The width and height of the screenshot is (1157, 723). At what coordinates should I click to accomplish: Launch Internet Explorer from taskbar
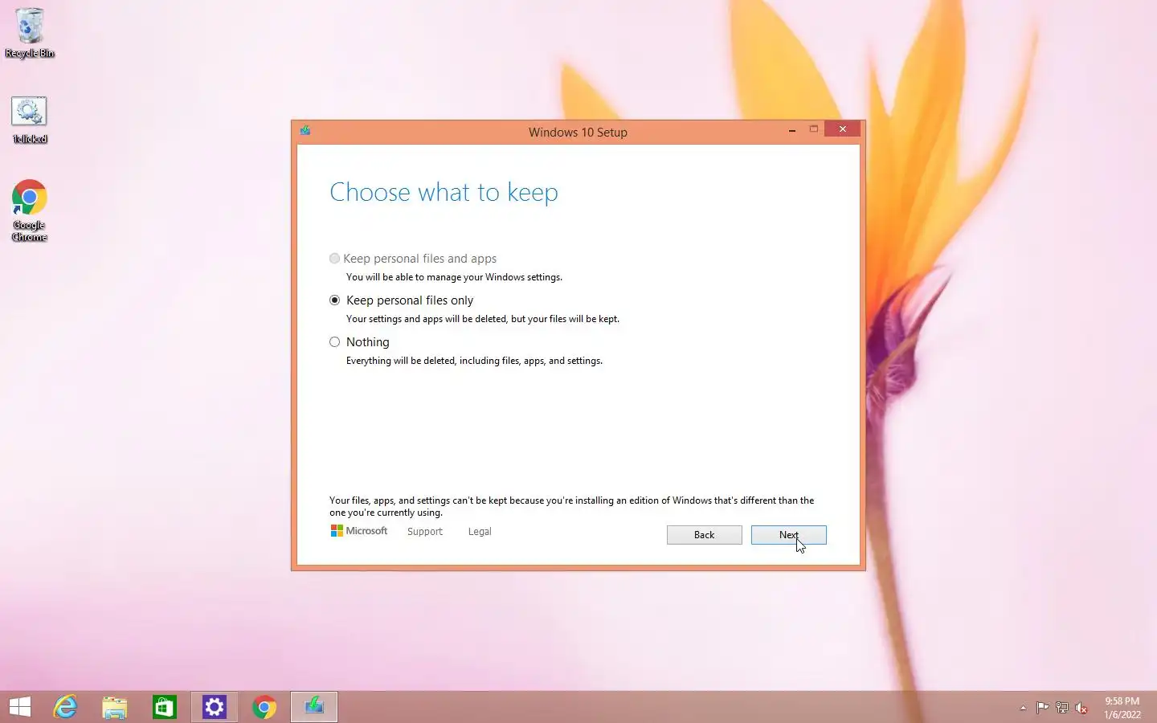pos(65,707)
